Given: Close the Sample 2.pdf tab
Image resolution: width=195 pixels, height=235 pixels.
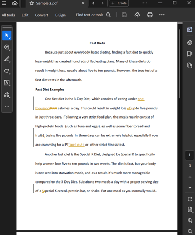Looking at the screenshot, I should coord(83,3).
